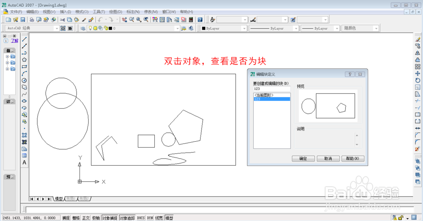Open the Layer Properties Manager icon
The height and width of the screenshot is (221, 423).
coord(83,28)
